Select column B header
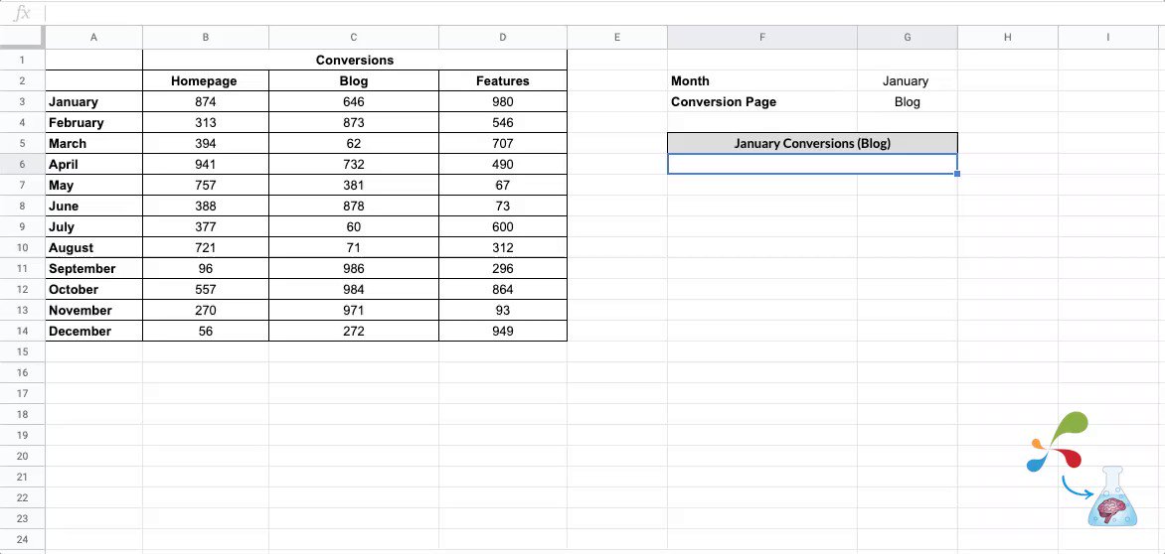Screen dimensions: 1165x554 (206, 37)
